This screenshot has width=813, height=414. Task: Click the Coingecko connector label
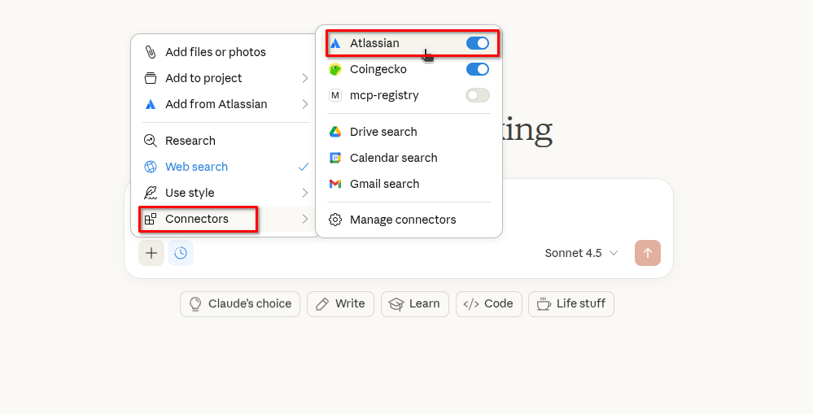(x=378, y=69)
